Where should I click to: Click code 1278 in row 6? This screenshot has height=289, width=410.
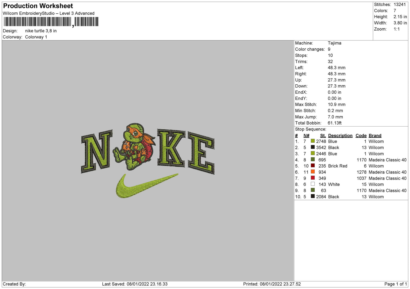[x=362, y=172]
